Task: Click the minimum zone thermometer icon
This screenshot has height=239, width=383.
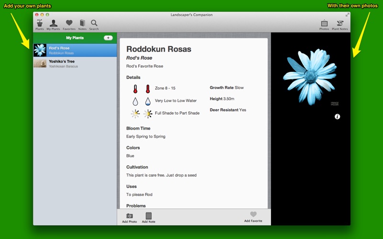Action: click(135, 89)
